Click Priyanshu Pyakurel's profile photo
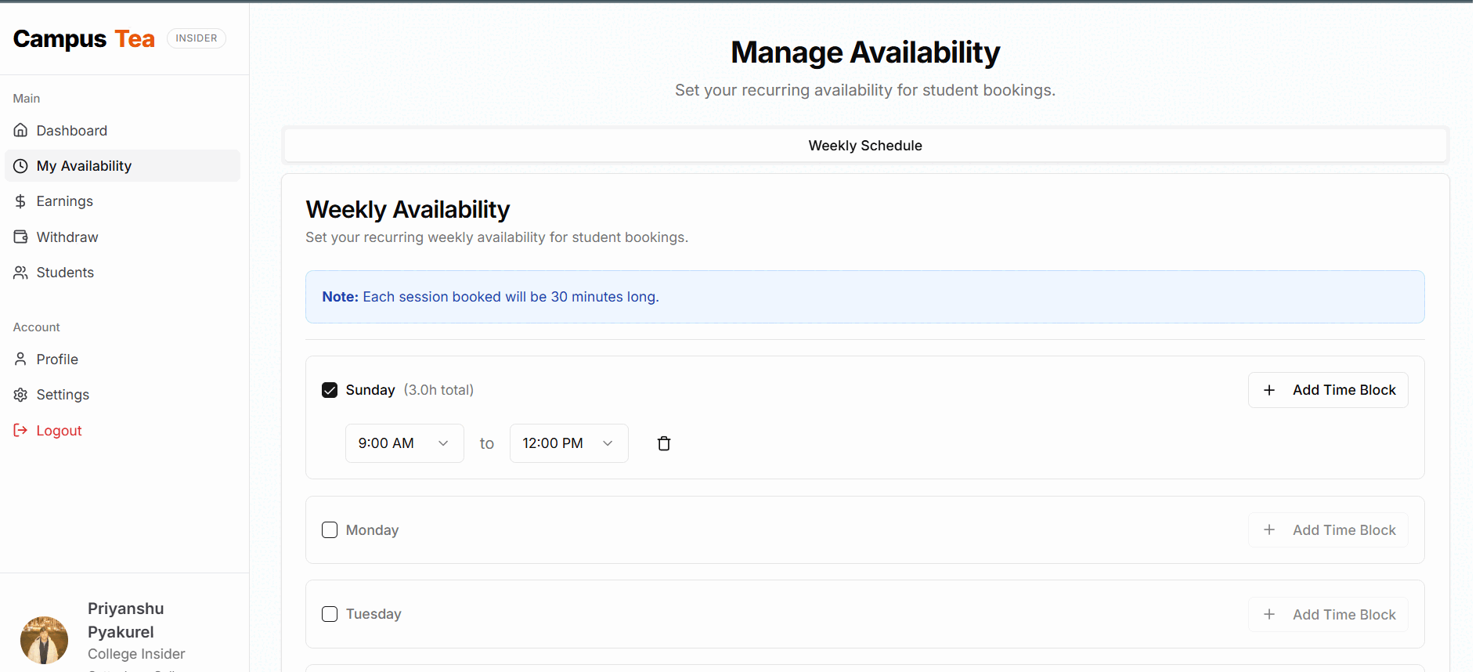The width and height of the screenshot is (1483, 672). tap(44, 640)
